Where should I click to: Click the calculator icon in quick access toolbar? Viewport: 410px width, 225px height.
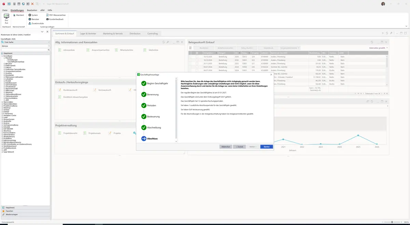pos(14,3)
